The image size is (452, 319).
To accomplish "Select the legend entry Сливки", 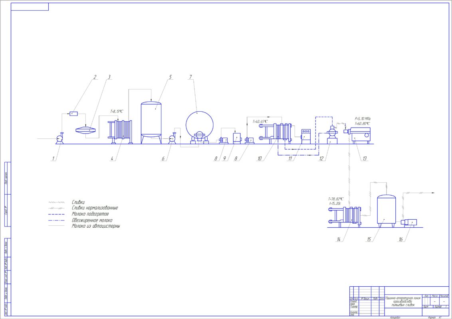I will (x=78, y=202).
